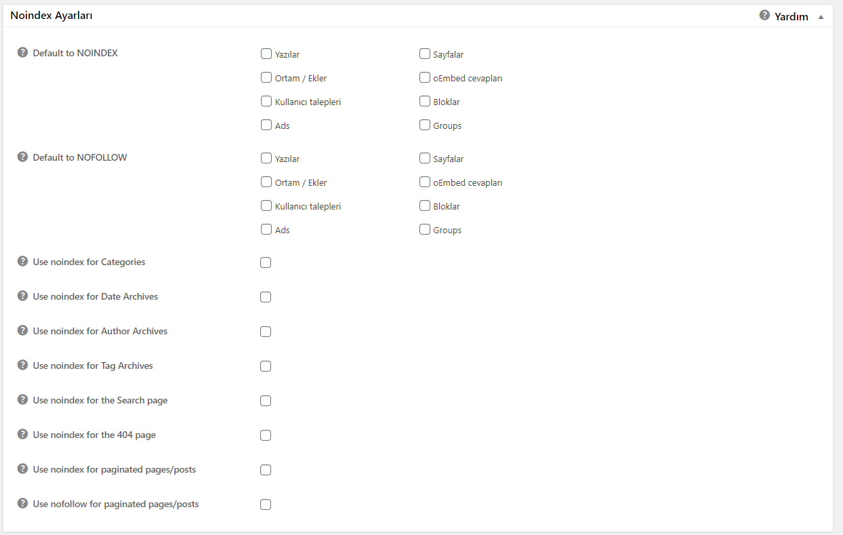This screenshot has height=535, width=843.
Task: Check oEmbed cevapları under Default to NOINDEX
Action: tap(425, 77)
